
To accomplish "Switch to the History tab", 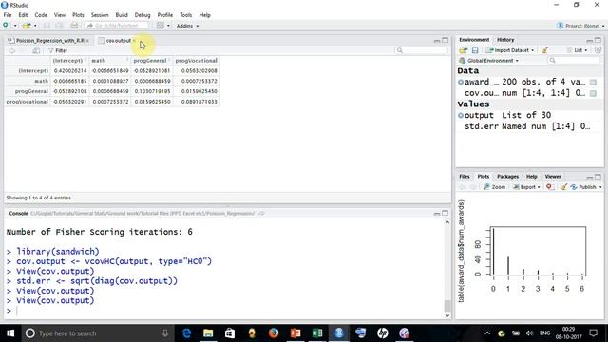I will tap(505, 40).
